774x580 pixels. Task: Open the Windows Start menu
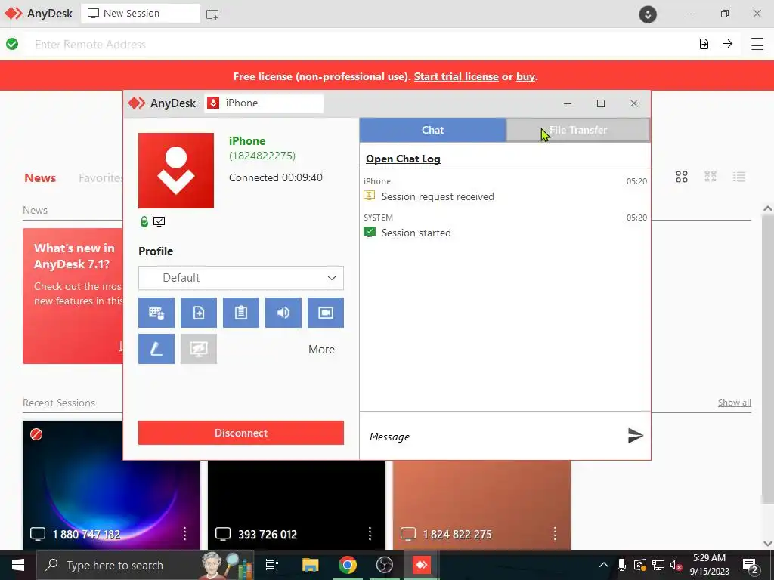click(x=18, y=565)
